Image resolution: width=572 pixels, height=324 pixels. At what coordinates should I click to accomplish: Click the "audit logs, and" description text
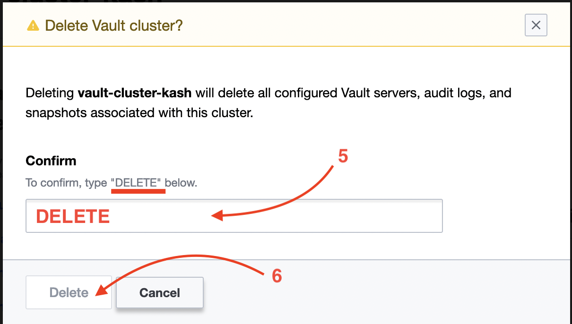467,93
